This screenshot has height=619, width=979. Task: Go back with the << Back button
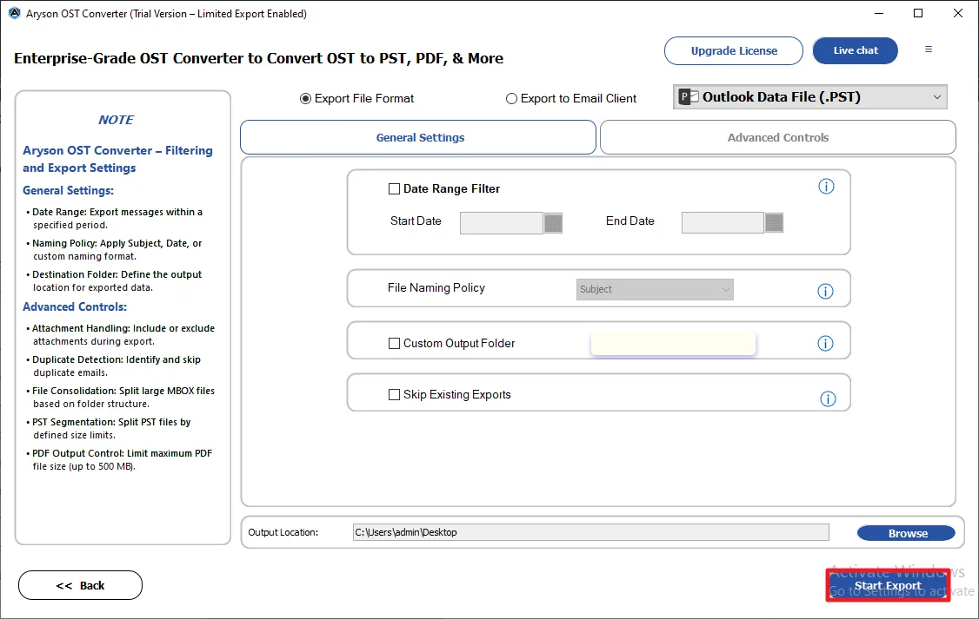(x=81, y=585)
